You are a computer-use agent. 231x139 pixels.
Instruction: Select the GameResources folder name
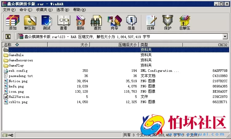(21, 60)
